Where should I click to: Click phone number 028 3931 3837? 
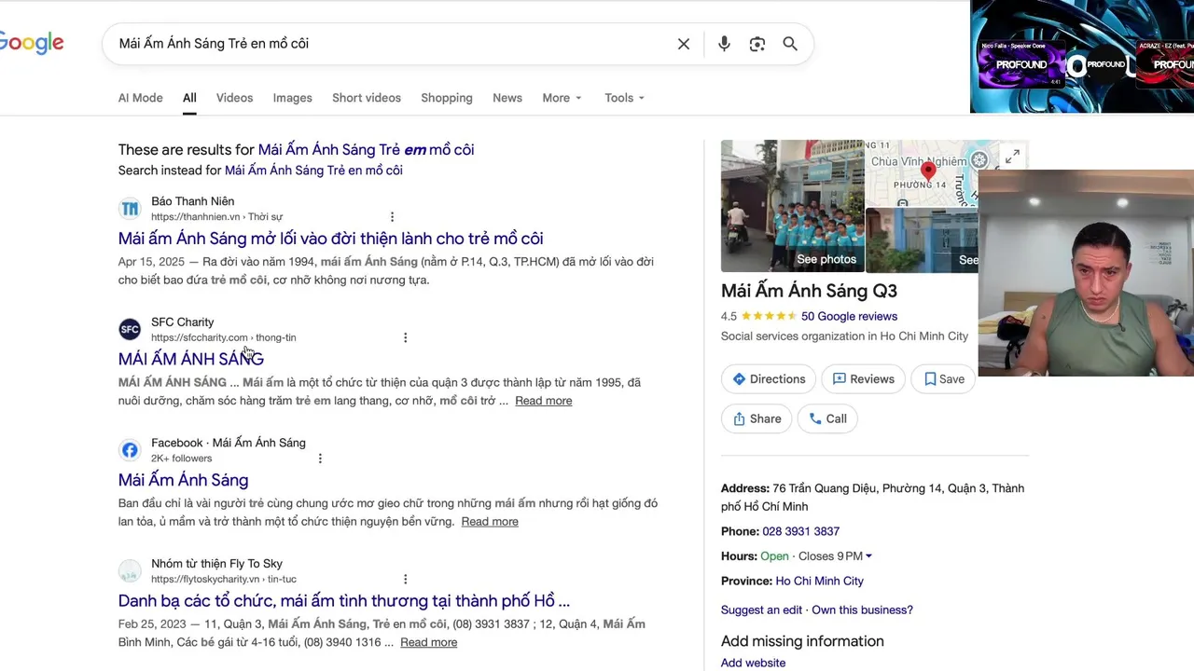coord(800,531)
